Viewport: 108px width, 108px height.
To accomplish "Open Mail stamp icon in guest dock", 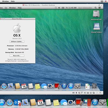I will tap(11, 86).
